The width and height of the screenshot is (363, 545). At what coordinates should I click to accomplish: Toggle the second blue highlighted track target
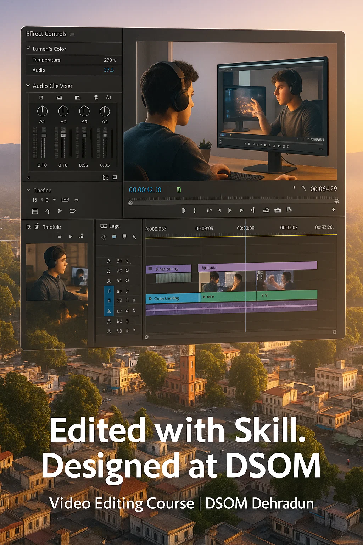(x=109, y=301)
